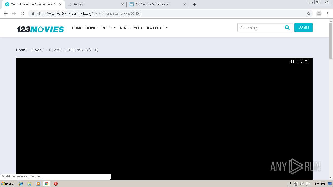Open the Chrome profile avatar icon
The width and height of the screenshot is (333, 187).
click(319, 14)
